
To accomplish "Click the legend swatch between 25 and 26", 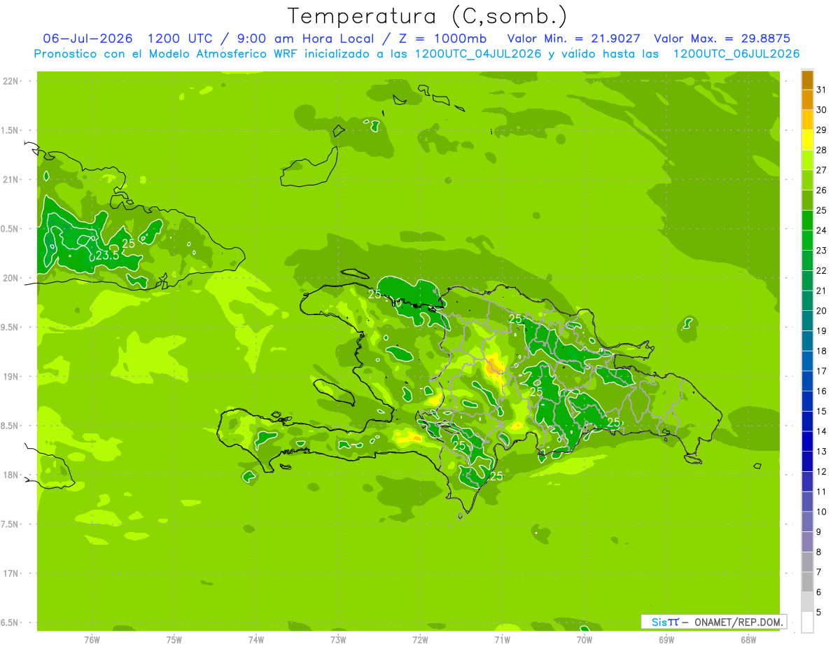I will click(807, 200).
